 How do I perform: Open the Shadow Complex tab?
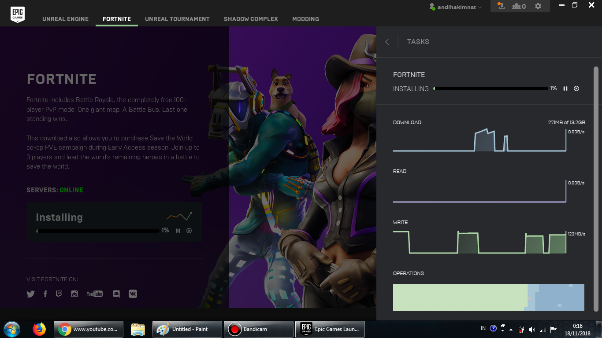click(251, 19)
